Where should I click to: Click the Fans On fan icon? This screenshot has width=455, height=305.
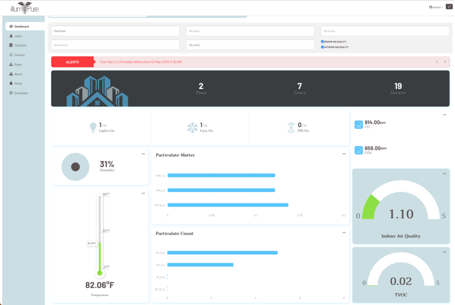[x=192, y=128]
